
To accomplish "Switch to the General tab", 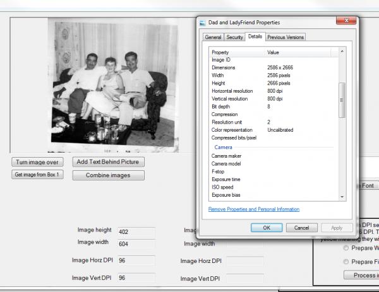I will click(213, 37).
